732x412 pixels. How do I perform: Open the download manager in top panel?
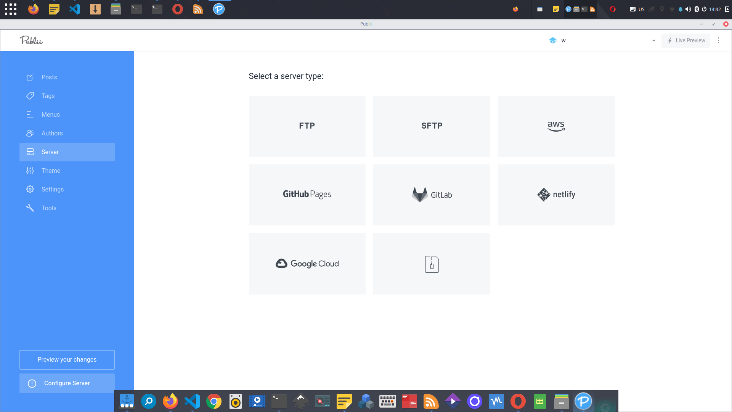point(95,9)
